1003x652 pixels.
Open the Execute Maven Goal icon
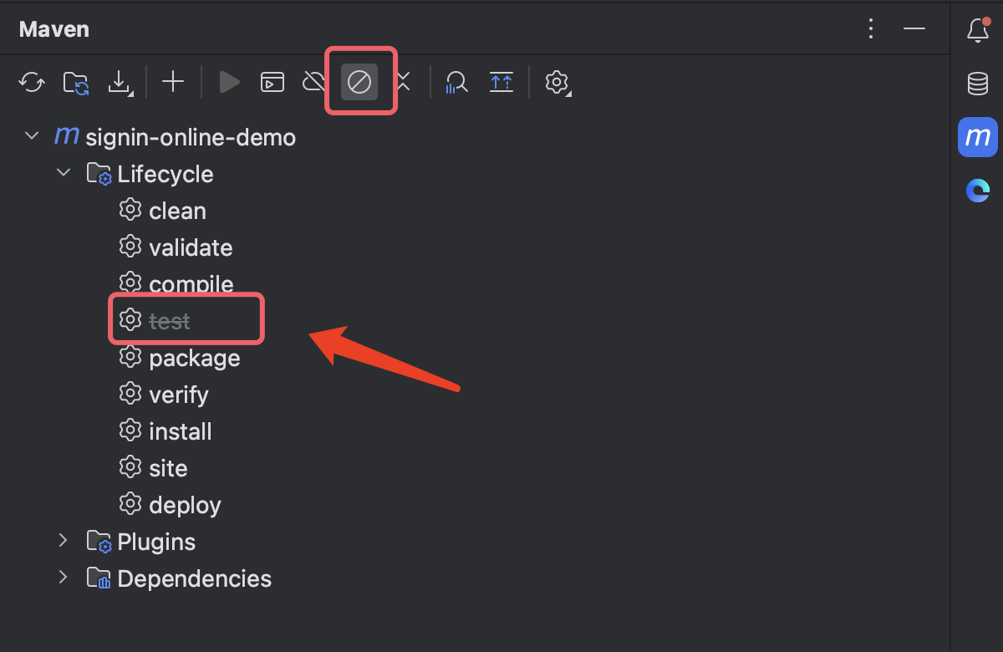(x=272, y=82)
